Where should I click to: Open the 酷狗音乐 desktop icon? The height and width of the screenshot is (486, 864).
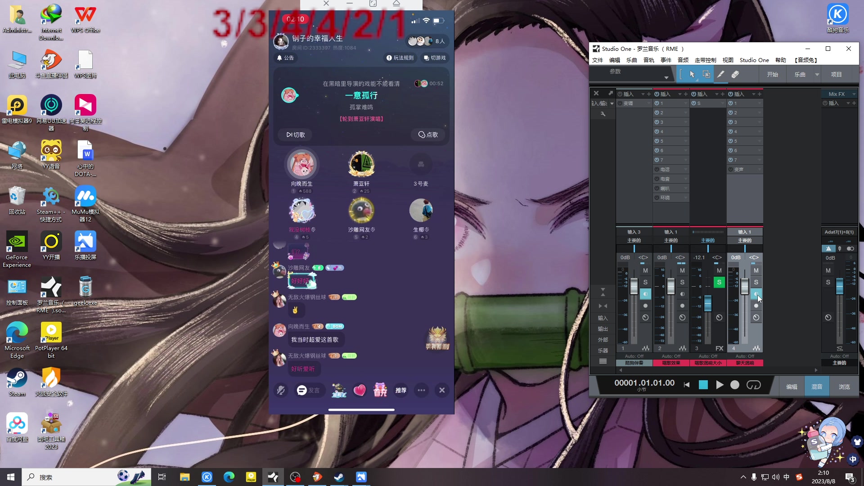[x=837, y=18]
